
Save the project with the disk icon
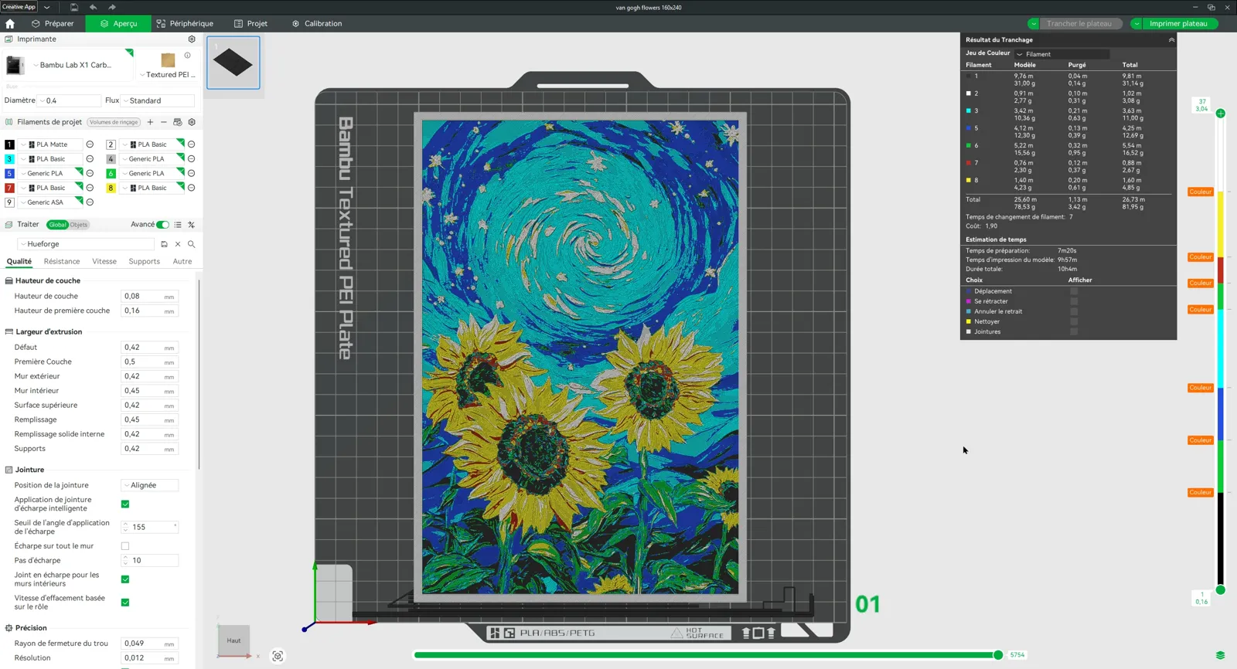tap(74, 7)
